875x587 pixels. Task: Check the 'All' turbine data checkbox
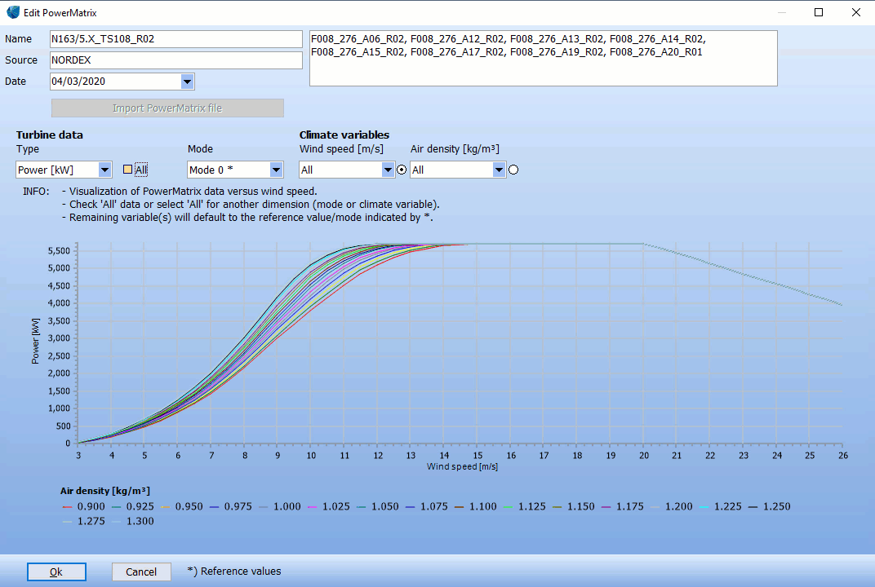(x=128, y=170)
